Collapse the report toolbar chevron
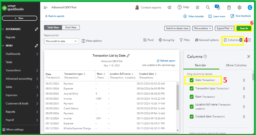Image resolution: width=256 pixels, height=135 pixels. 249,40
